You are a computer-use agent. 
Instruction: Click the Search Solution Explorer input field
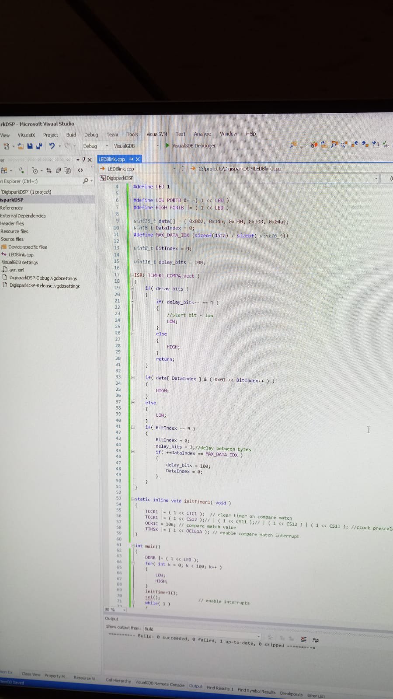tap(40, 181)
